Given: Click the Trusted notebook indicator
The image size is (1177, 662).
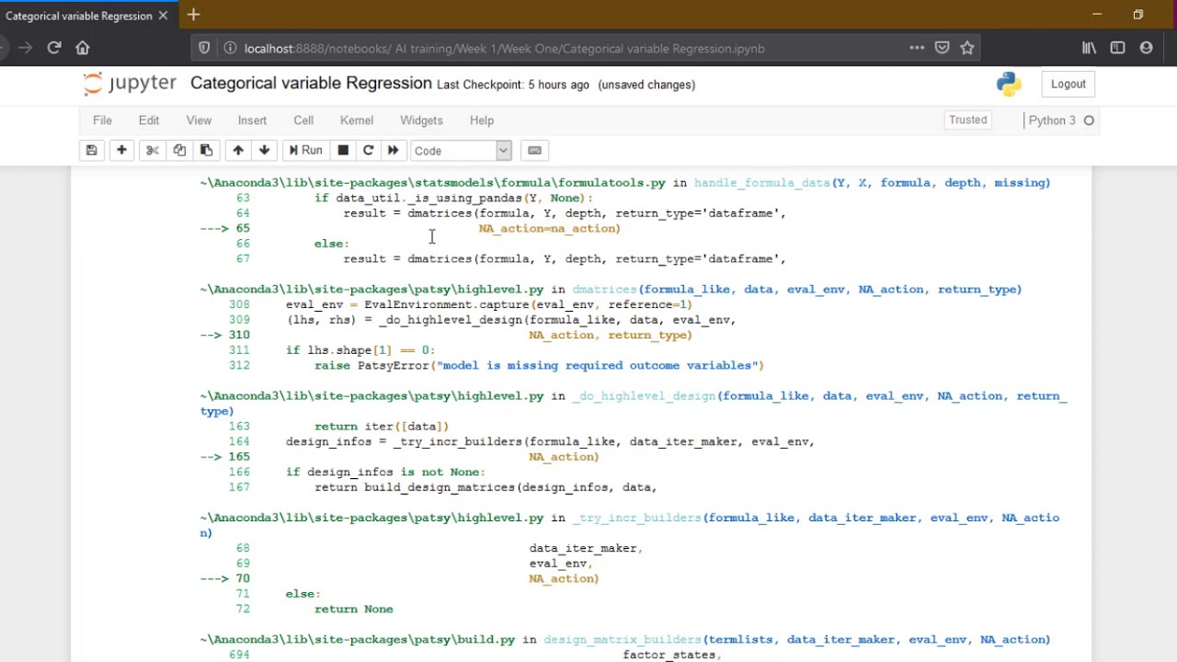Looking at the screenshot, I should [968, 120].
